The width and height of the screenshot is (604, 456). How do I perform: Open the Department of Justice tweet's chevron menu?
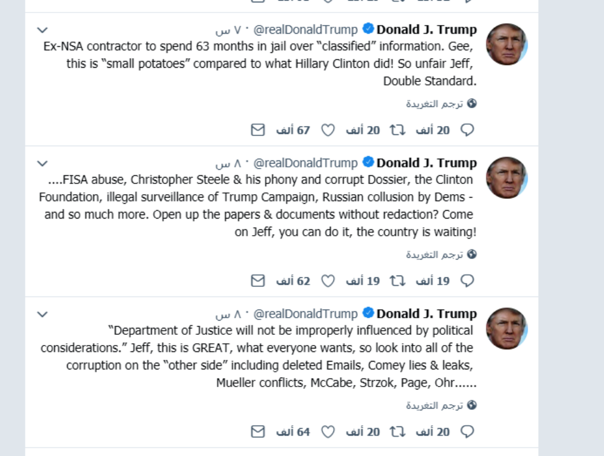click(x=42, y=314)
